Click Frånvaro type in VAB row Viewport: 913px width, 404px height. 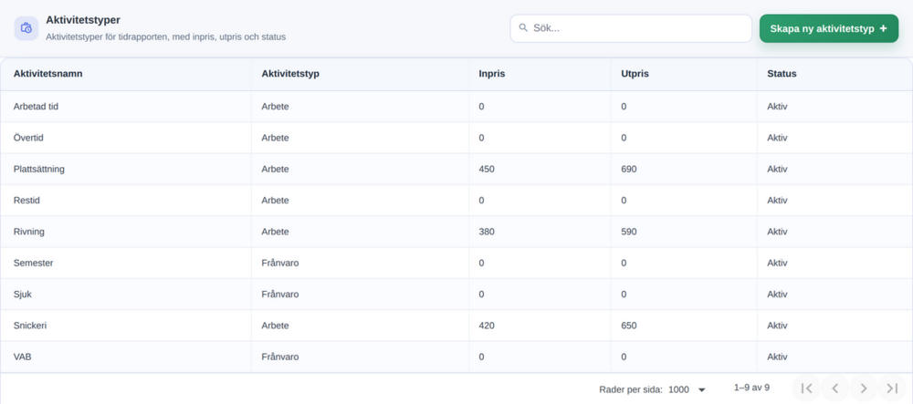280,357
